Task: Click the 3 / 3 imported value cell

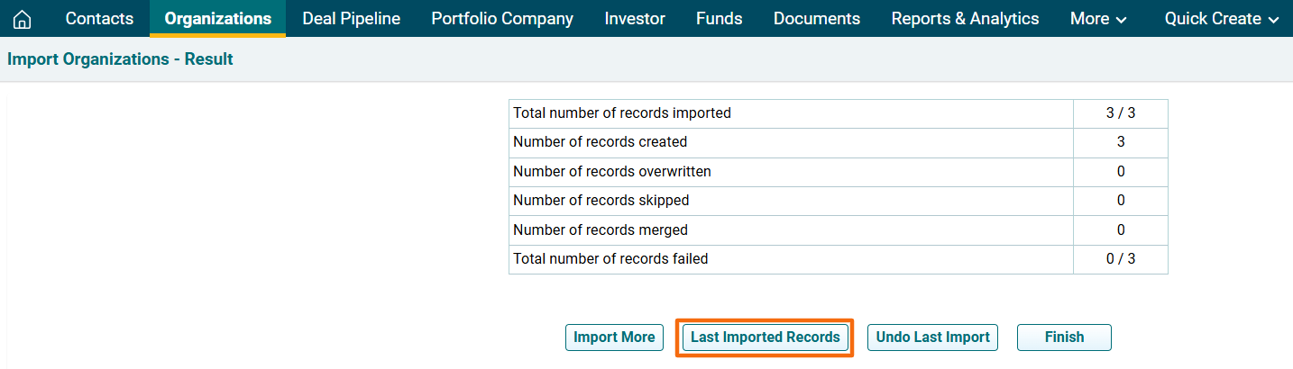Action: coord(1120,113)
